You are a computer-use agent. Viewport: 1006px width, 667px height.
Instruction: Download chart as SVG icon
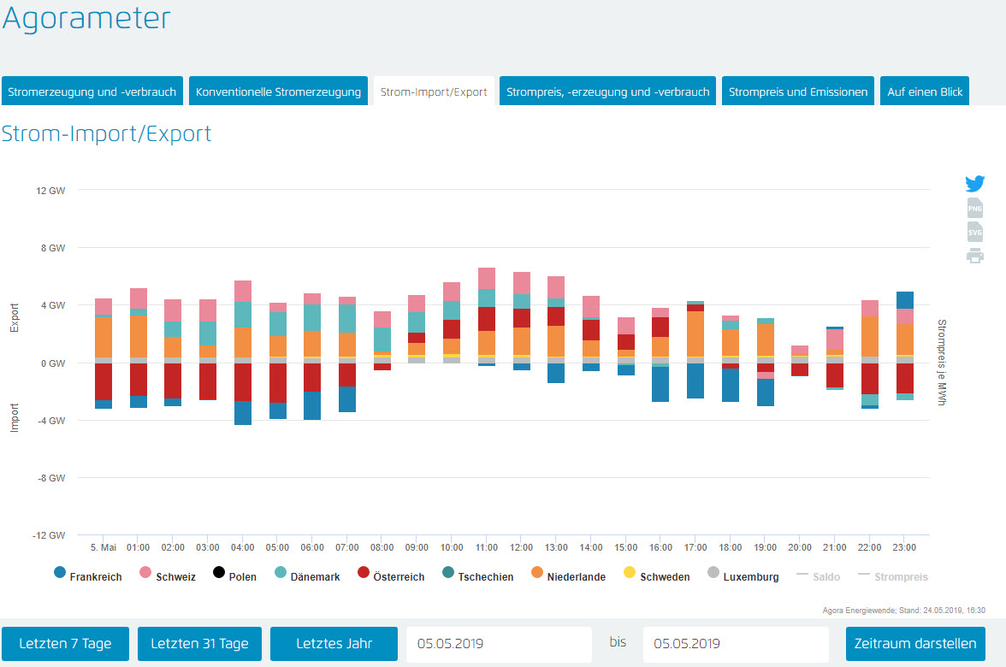coord(974,232)
